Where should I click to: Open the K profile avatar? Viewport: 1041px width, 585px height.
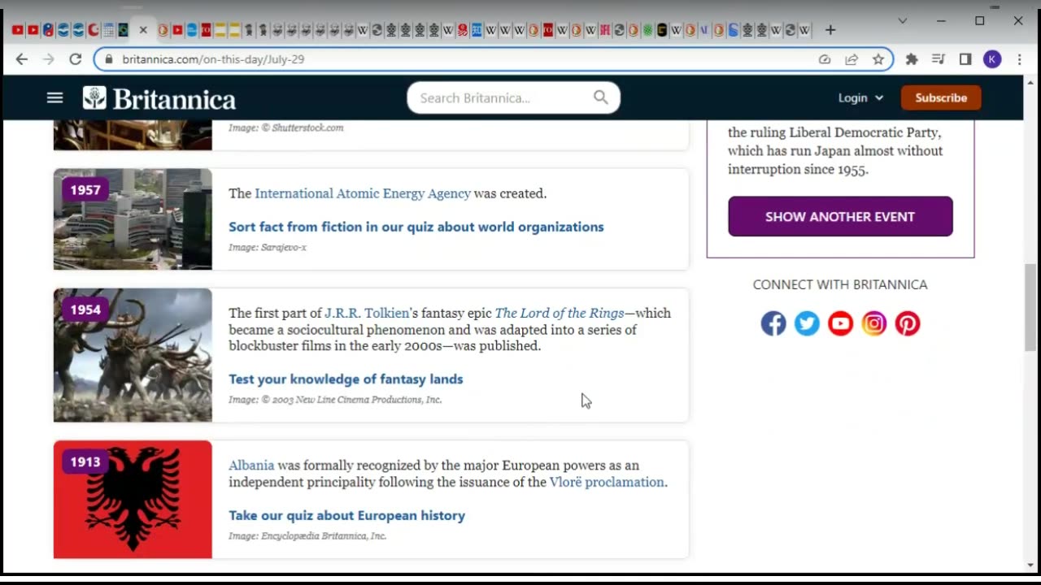coord(992,59)
